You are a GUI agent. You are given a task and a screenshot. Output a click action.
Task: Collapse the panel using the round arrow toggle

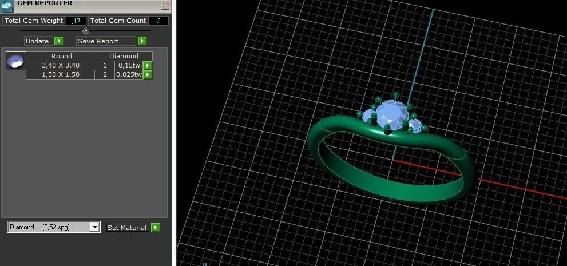86,31
